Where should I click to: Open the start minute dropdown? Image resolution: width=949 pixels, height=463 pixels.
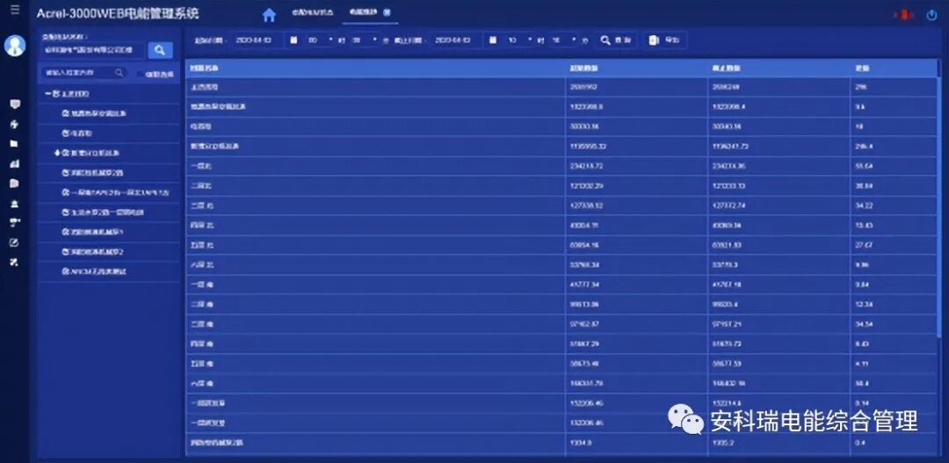[363, 40]
